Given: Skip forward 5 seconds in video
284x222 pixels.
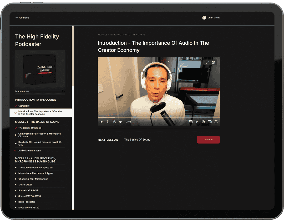Looking at the screenshot, I should click(x=114, y=122).
